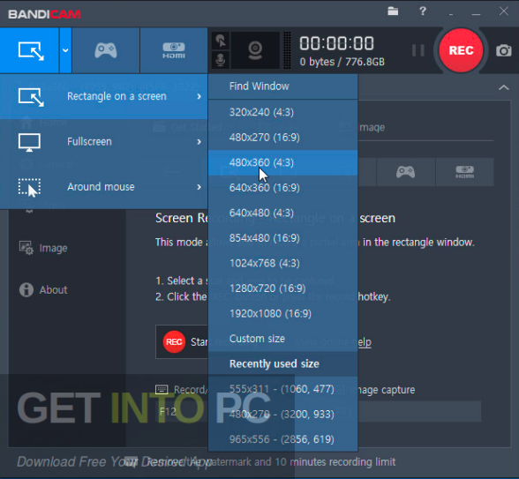Open the Image settings in the sidebar

coord(53,248)
